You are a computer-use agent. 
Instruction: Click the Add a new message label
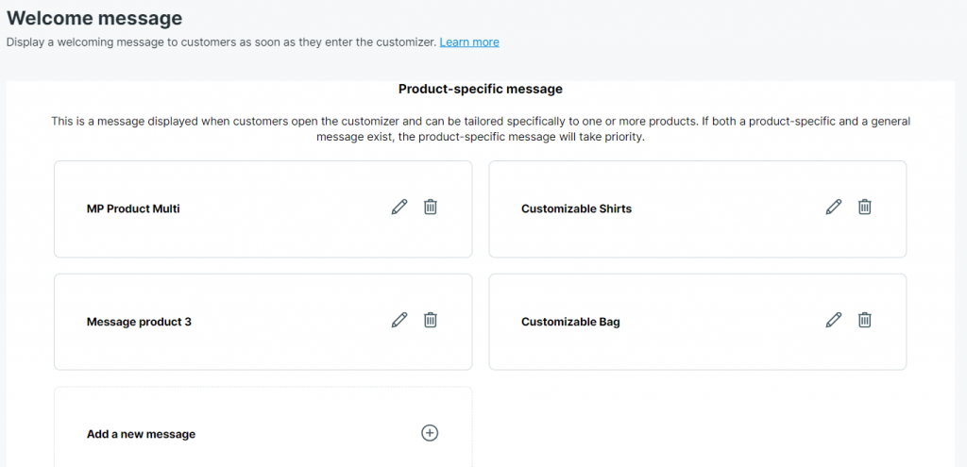(x=142, y=434)
